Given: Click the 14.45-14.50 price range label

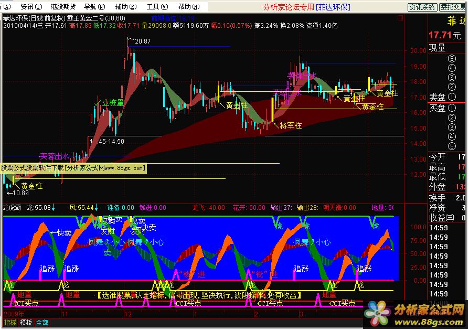Looking at the screenshot, I should pos(107,142).
